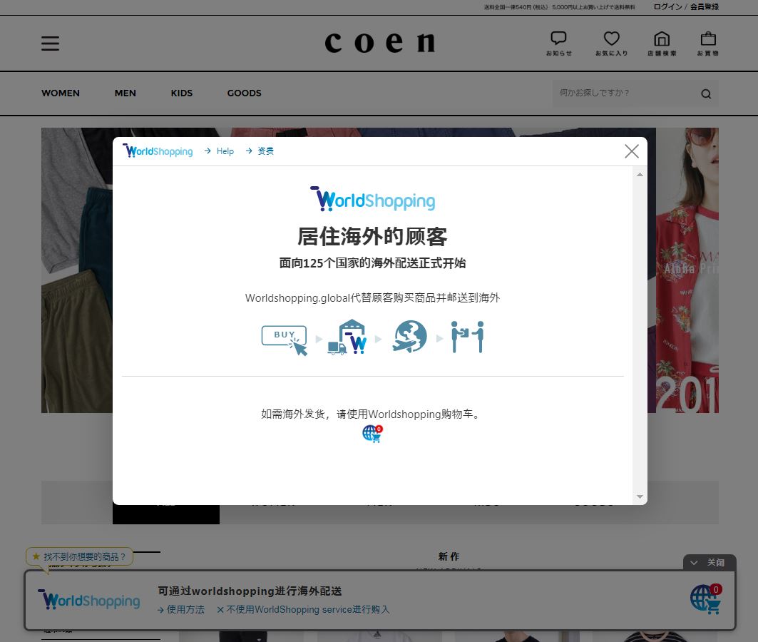Open the WorldShopping cart globe inside the modal
The width and height of the screenshot is (758, 642).
372,433
